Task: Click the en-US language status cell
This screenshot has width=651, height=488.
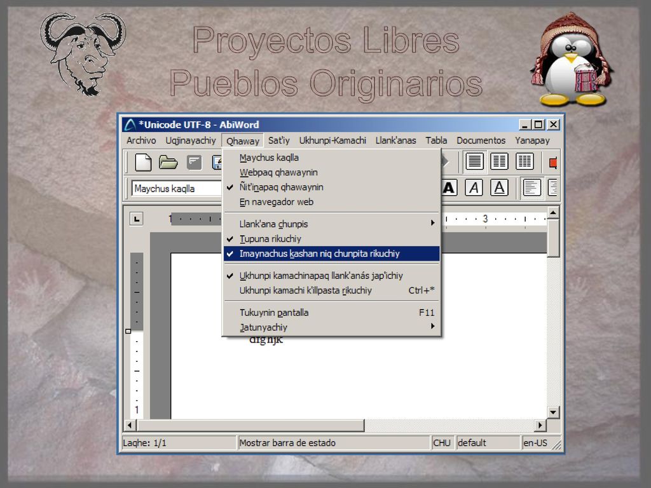Action: click(536, 443)
